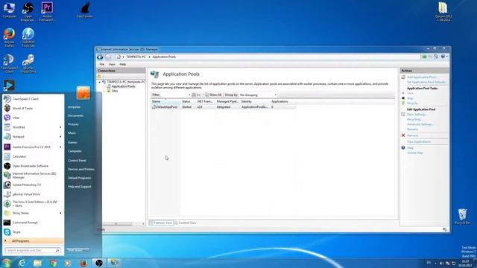Launch Adobe Premiere Pro CC 2015 from Start menu

(x=33, y=147)
